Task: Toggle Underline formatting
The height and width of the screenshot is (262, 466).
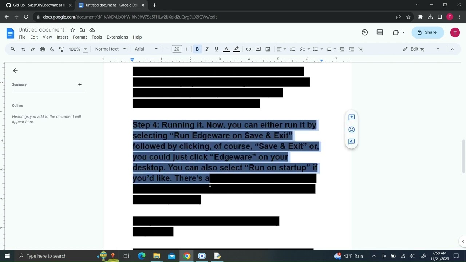Action: coord(216,49)
